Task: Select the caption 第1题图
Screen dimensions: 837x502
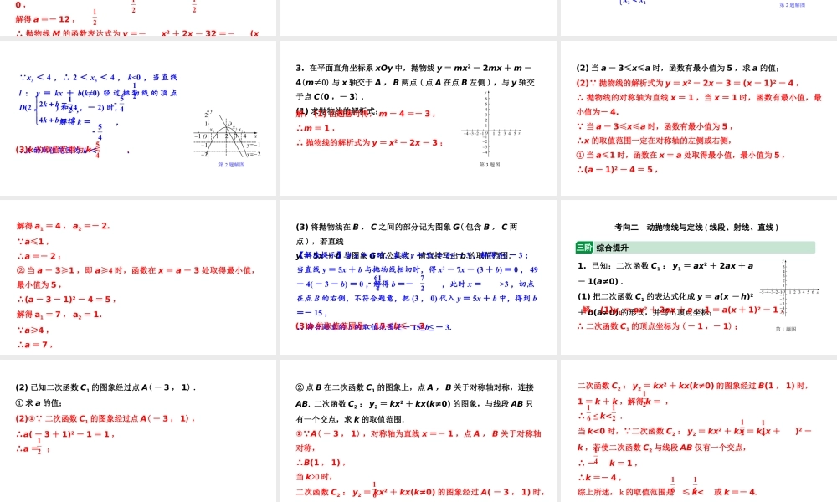Action: tap(788, 326)
